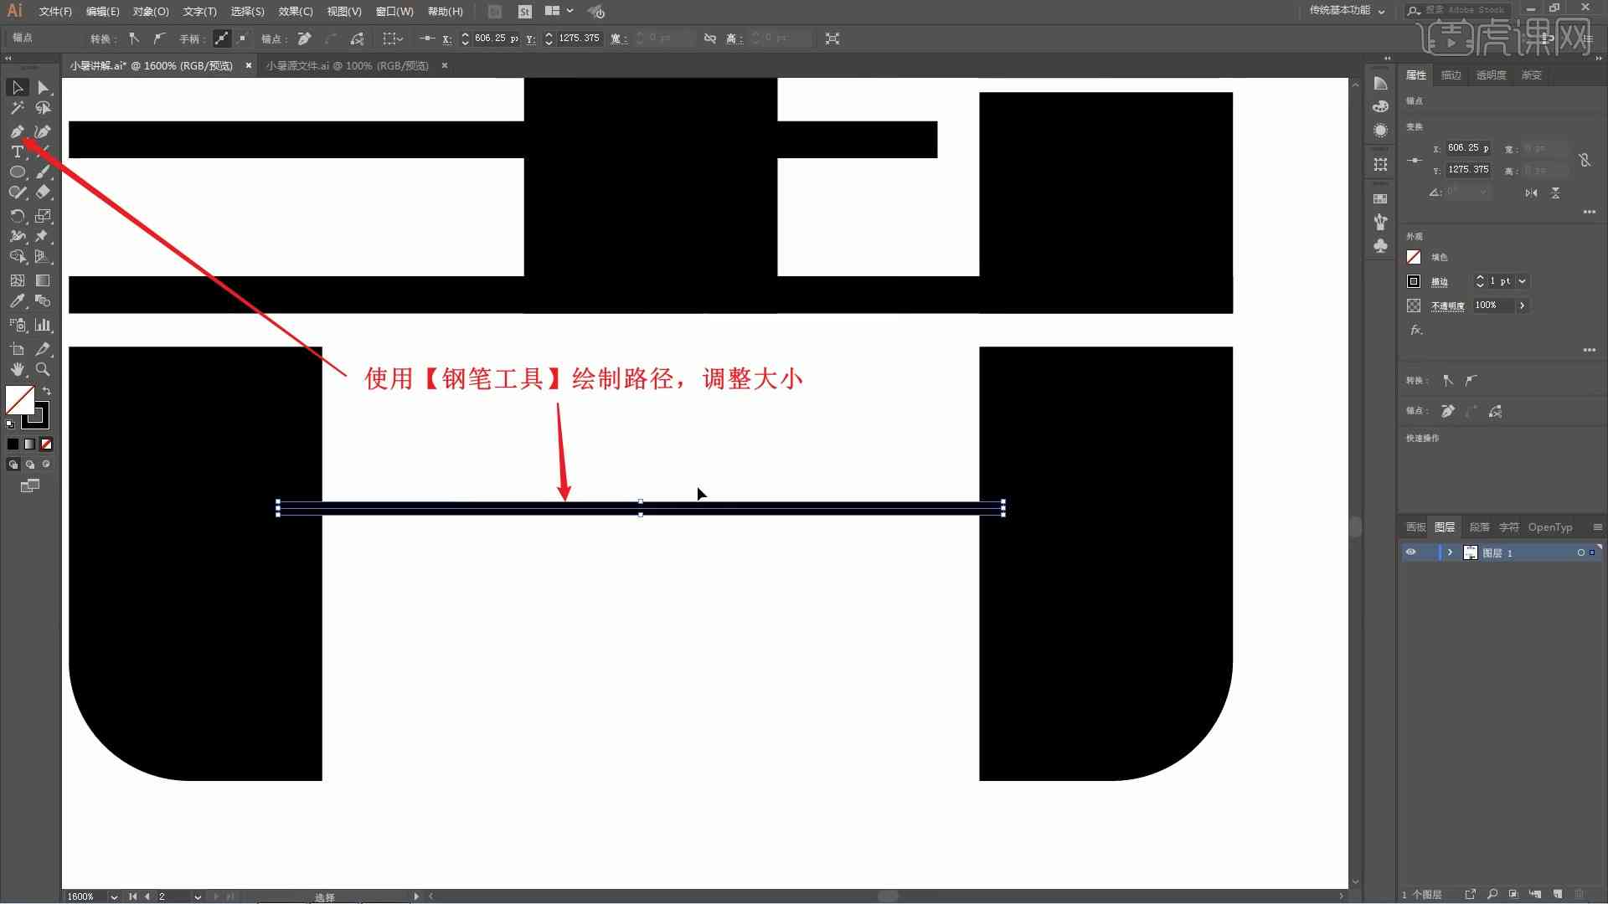Toggle layer visibility for 图层 1
This screenshot has width=1608, height=904.
coord(1411,552)
